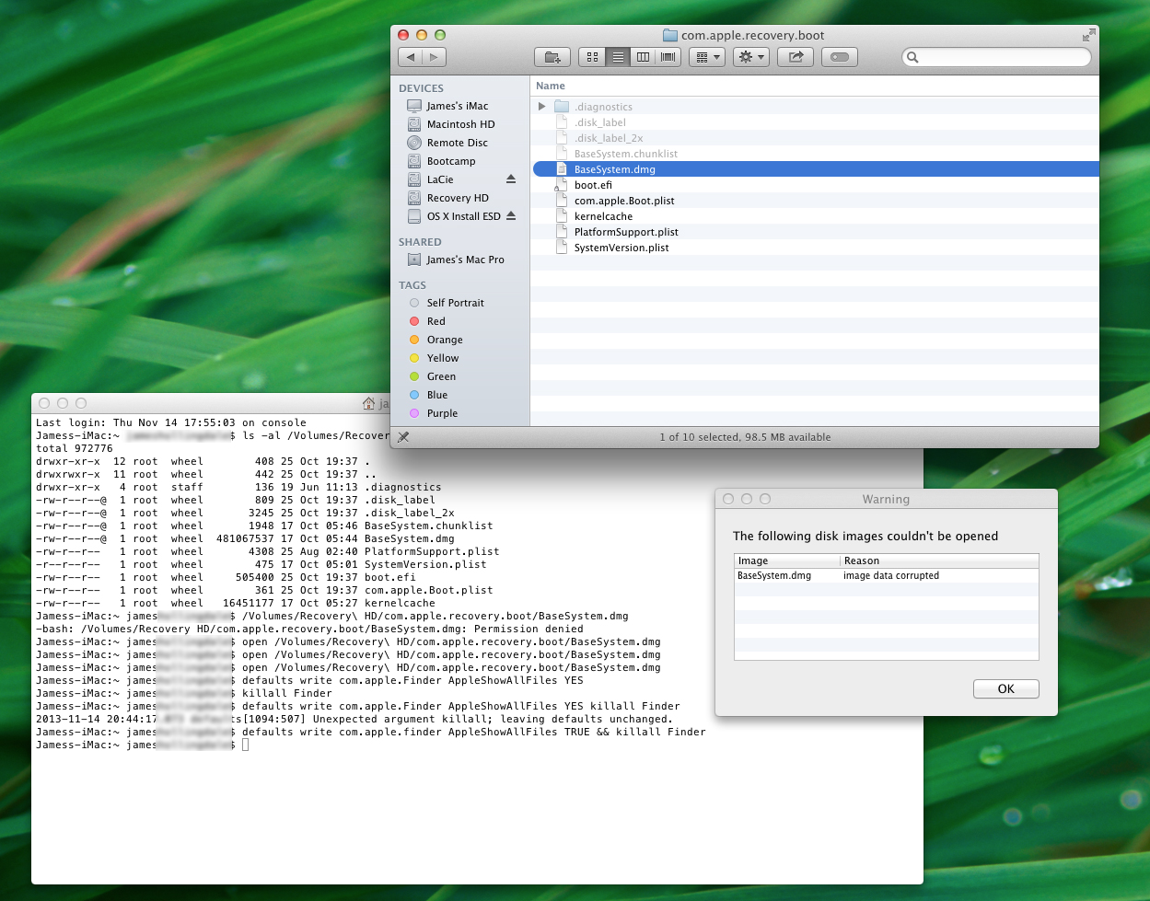This screenshot has width=1150, height=901.
Task: Expand the .diagnostics folder
Action: coord(542,107)
